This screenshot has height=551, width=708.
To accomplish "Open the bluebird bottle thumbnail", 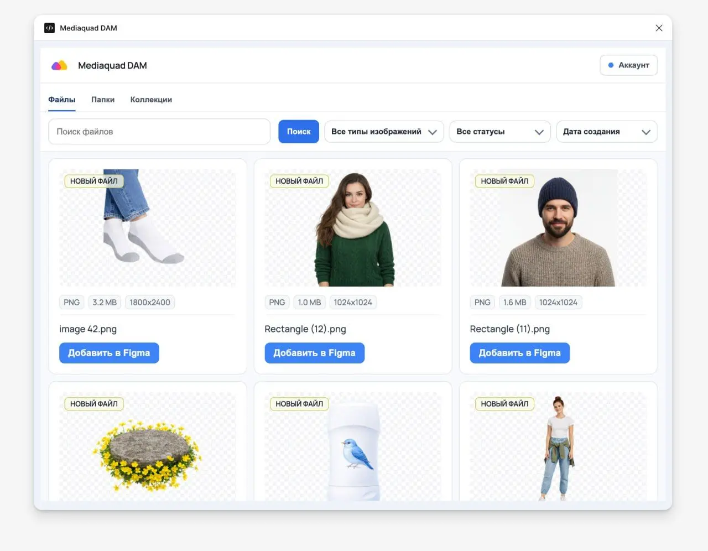I will coord(353,447).
